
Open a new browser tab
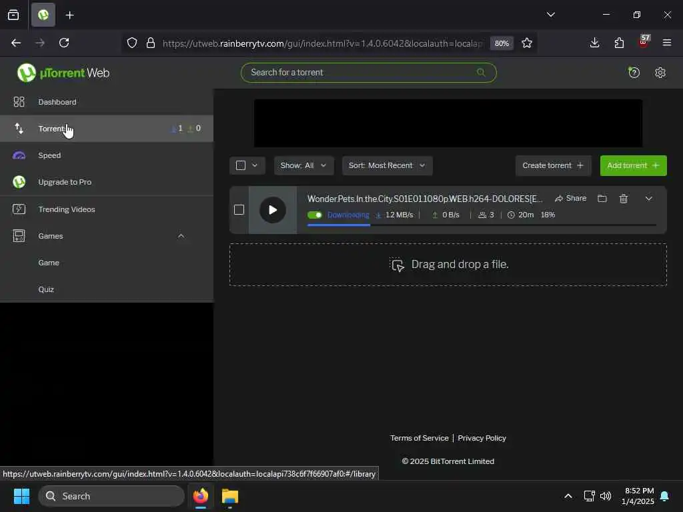click(69, 15)
